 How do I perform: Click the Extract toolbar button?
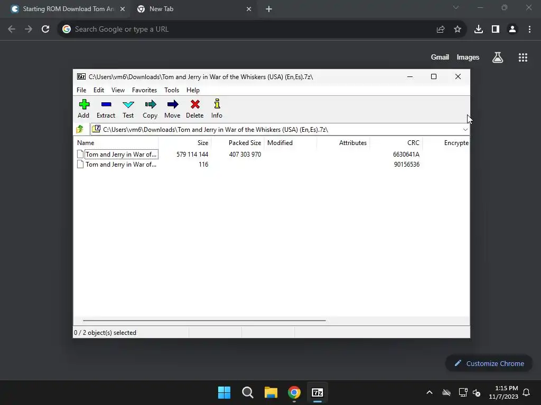click(106, 109)
